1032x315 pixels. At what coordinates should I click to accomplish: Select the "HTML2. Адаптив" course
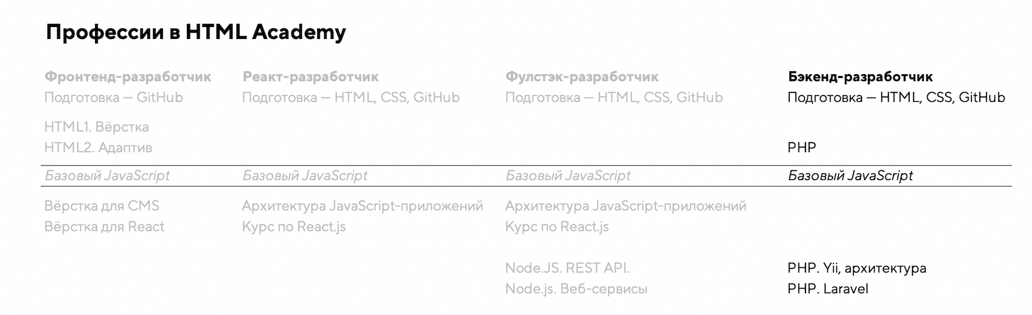[x=98, y=148]
